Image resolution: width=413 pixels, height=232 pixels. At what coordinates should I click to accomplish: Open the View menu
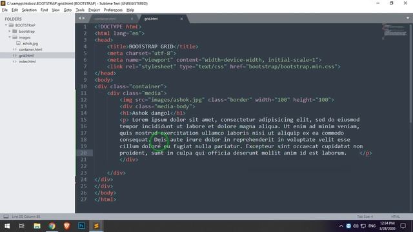coord(55,10)
